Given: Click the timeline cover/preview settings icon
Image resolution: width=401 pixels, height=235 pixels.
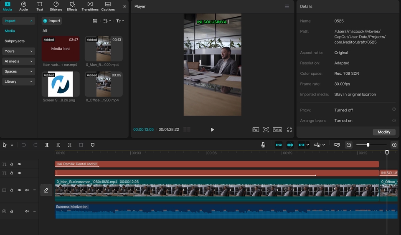Looking at the screenshot, I should tap(337, 145).
